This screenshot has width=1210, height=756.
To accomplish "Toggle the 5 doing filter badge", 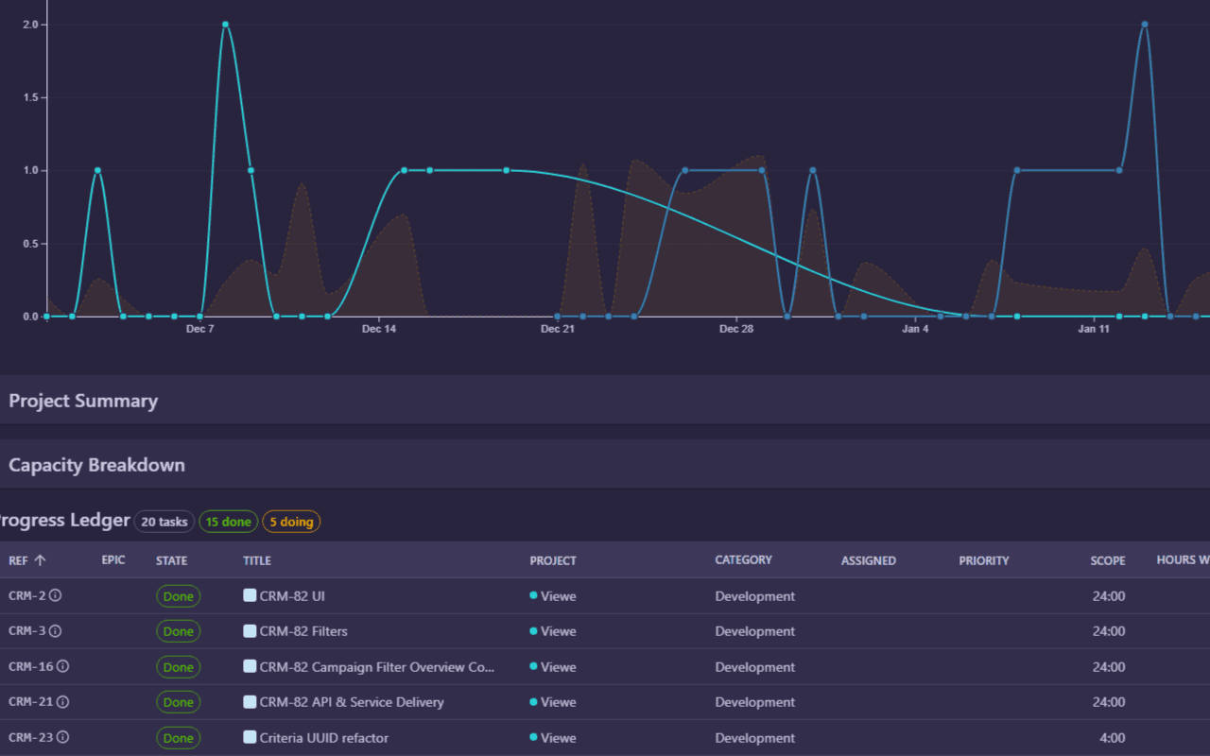I will click(x=291, y=521).
